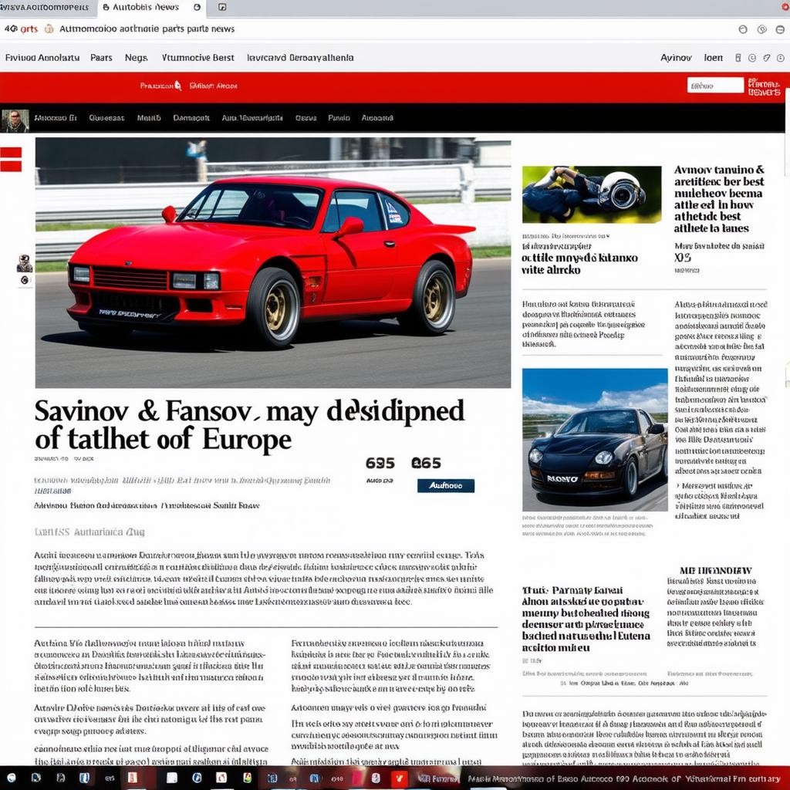Open the Paas bookmark item
This screenshot has width=790, height=790.
(x=101, y=58)
